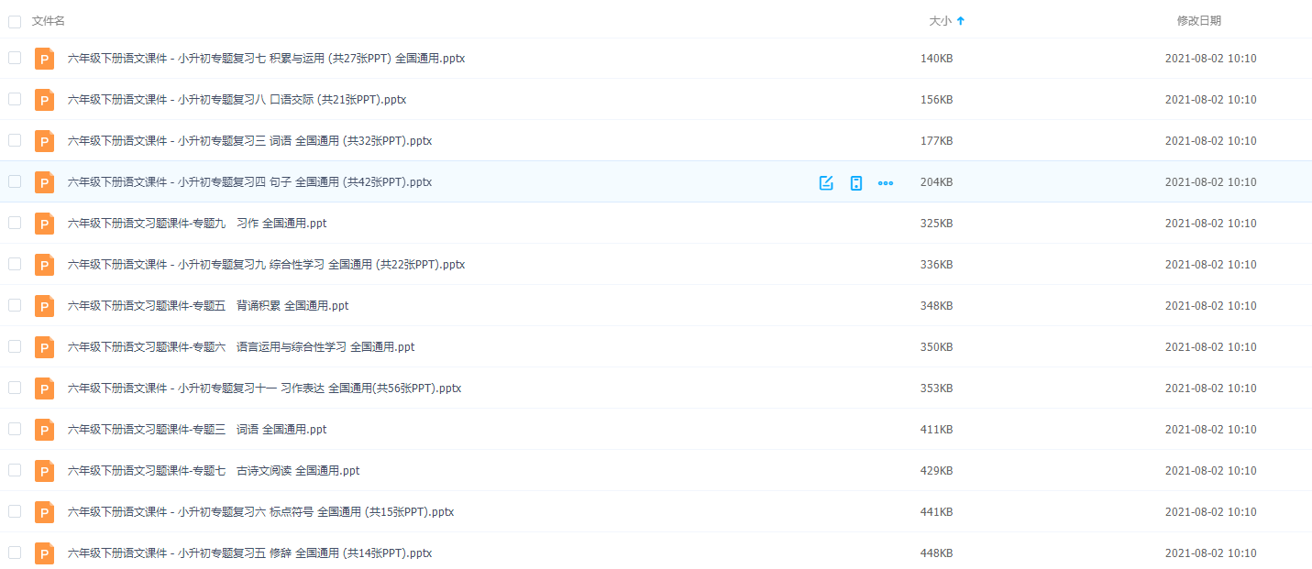Toggle the 大小 sort order arrow
The width and height of the screenshot is (1312, 569).
point(960,19)
